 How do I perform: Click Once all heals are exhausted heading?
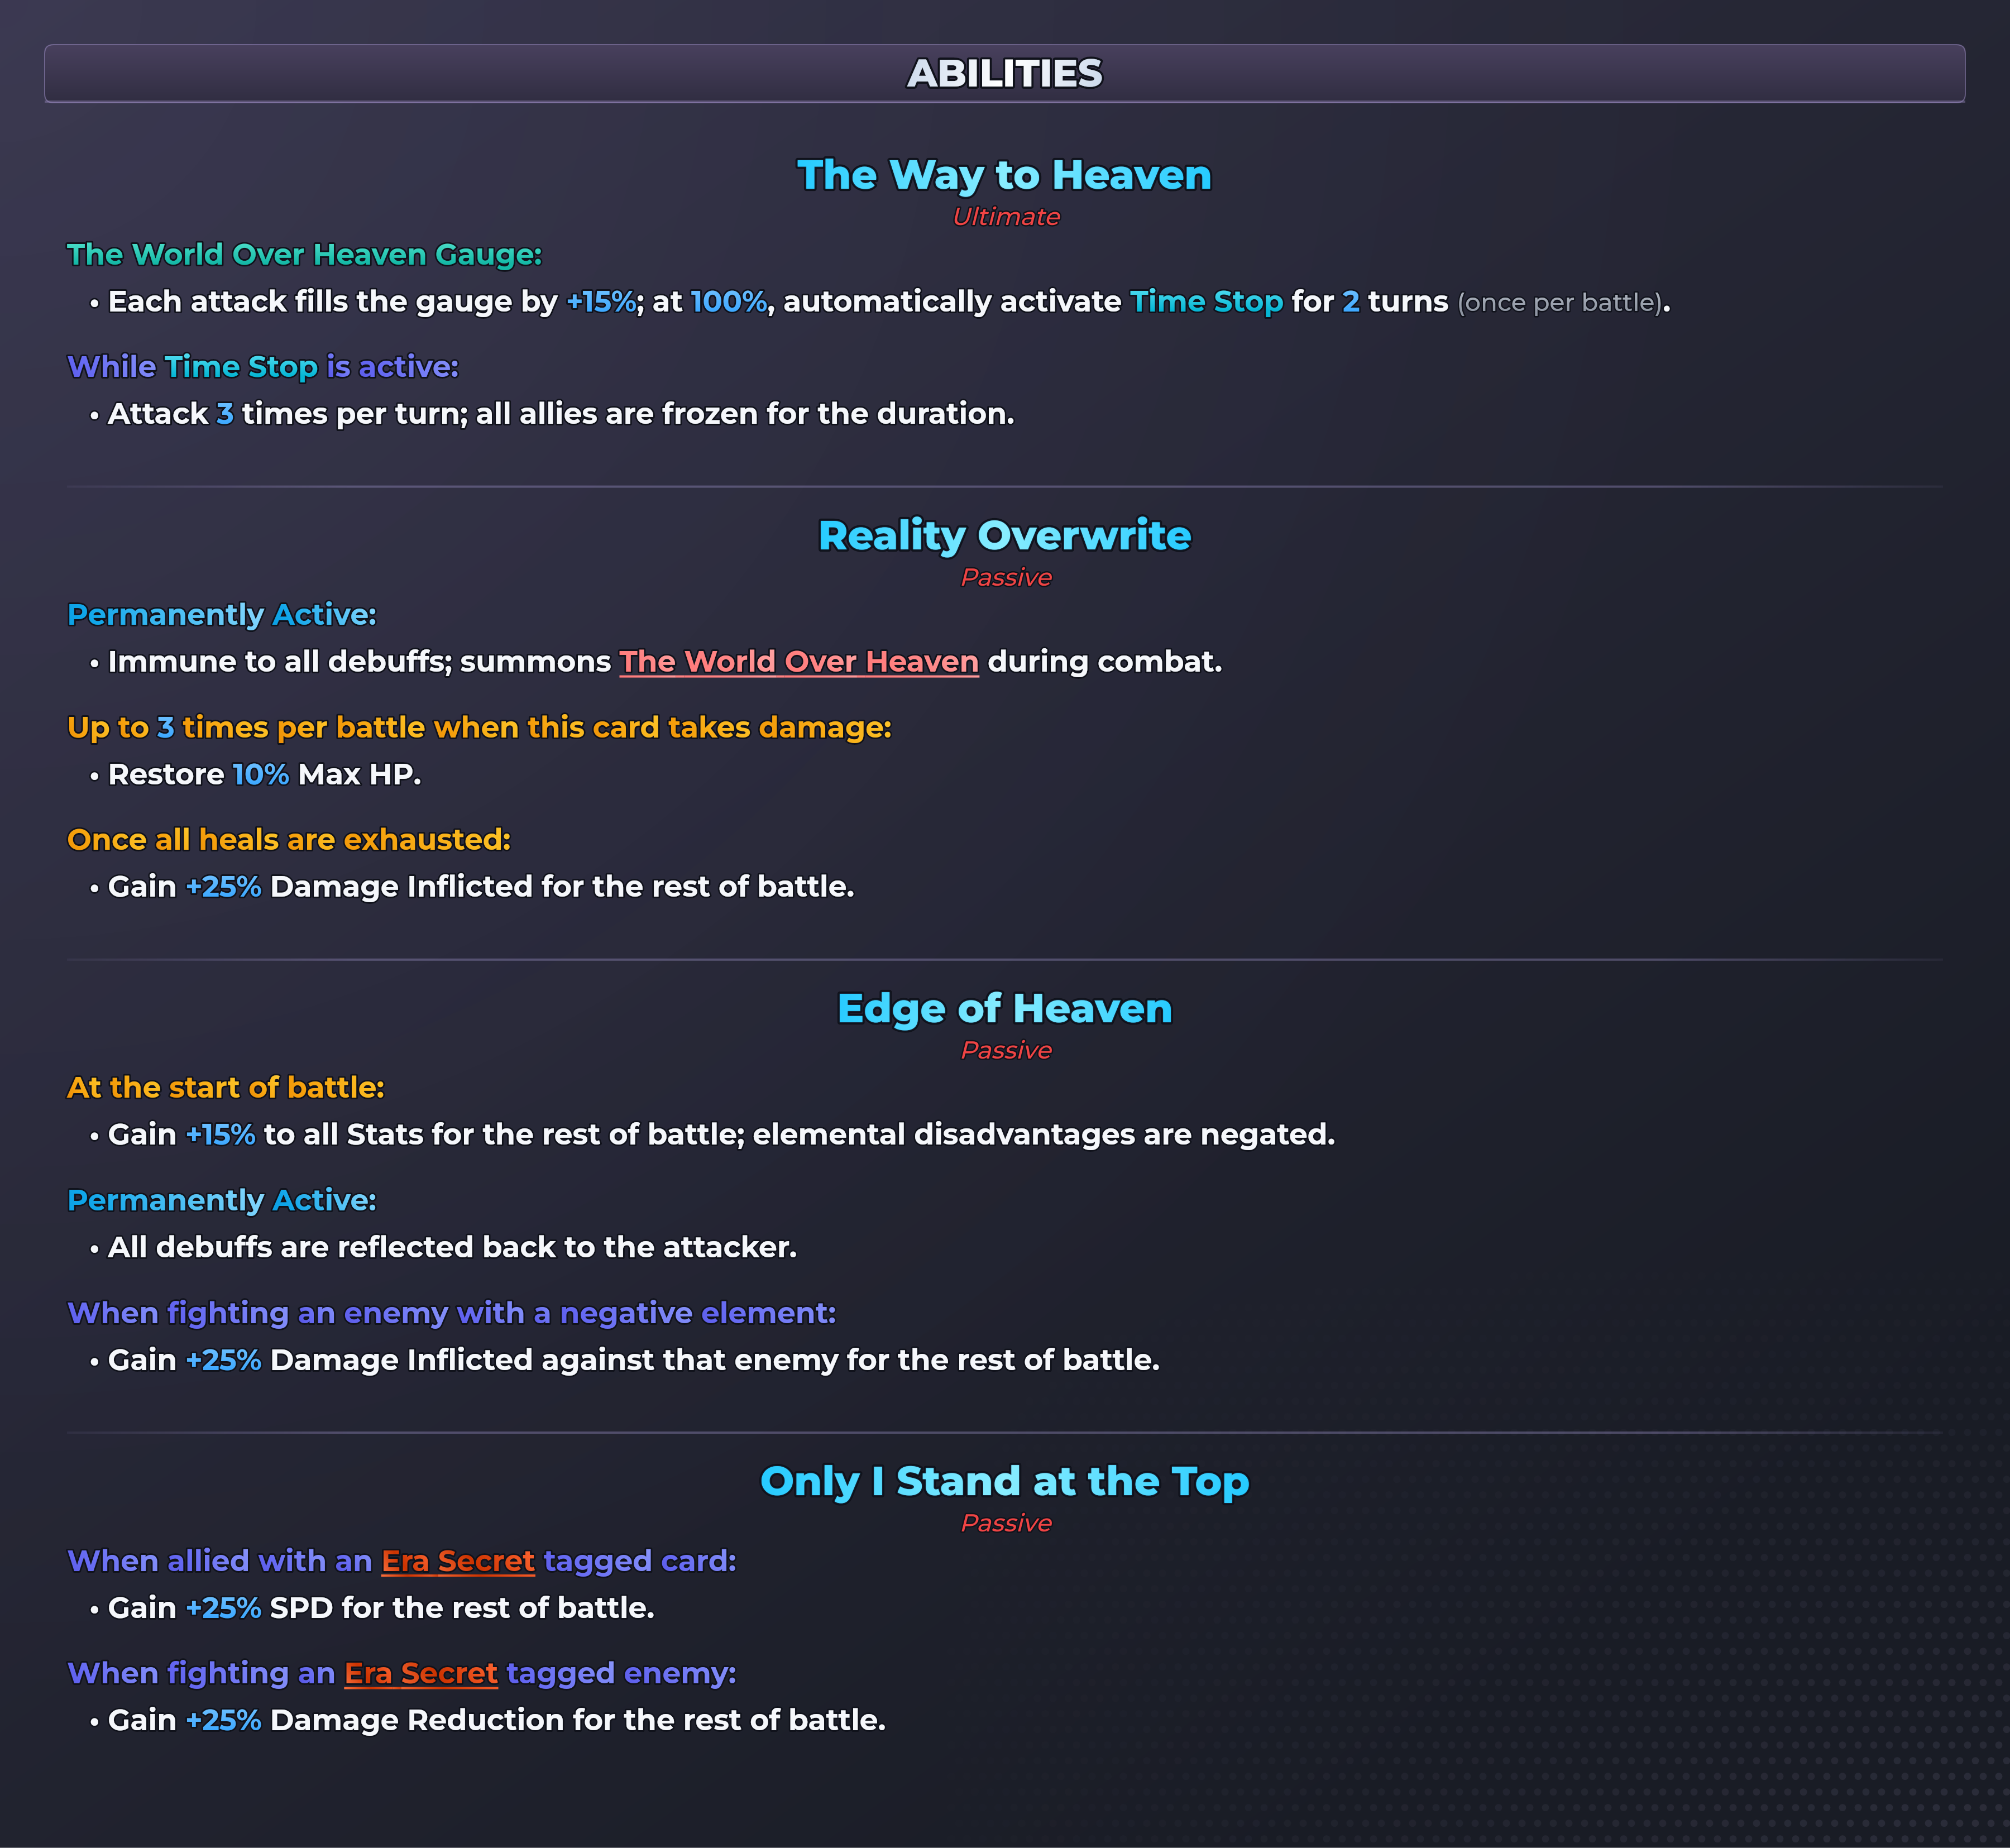pyautogui.click(x=289, y=840)
